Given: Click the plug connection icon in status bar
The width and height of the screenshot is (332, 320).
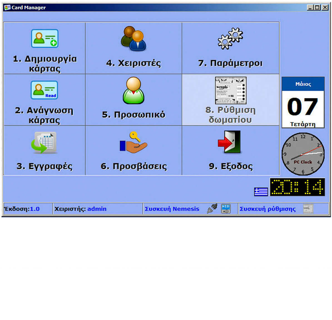Looking at the screenshot, I should [x=212, y=209].
